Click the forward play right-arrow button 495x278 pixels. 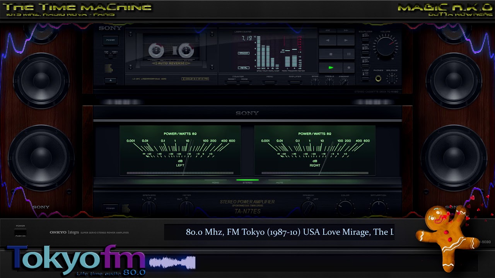(346, 40)
